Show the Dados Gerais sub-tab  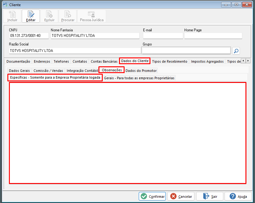coord(19,71)
